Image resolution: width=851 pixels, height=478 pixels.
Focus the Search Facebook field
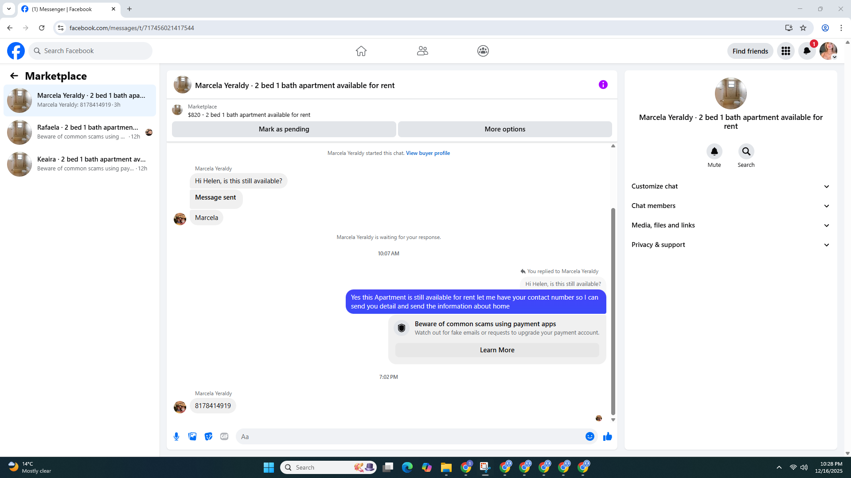(x=90, y=51)
